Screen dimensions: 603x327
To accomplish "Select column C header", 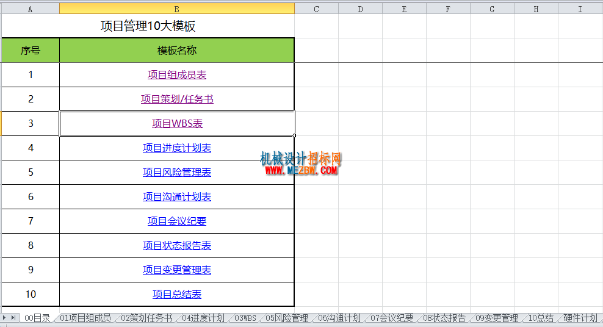I will point(317,9).
